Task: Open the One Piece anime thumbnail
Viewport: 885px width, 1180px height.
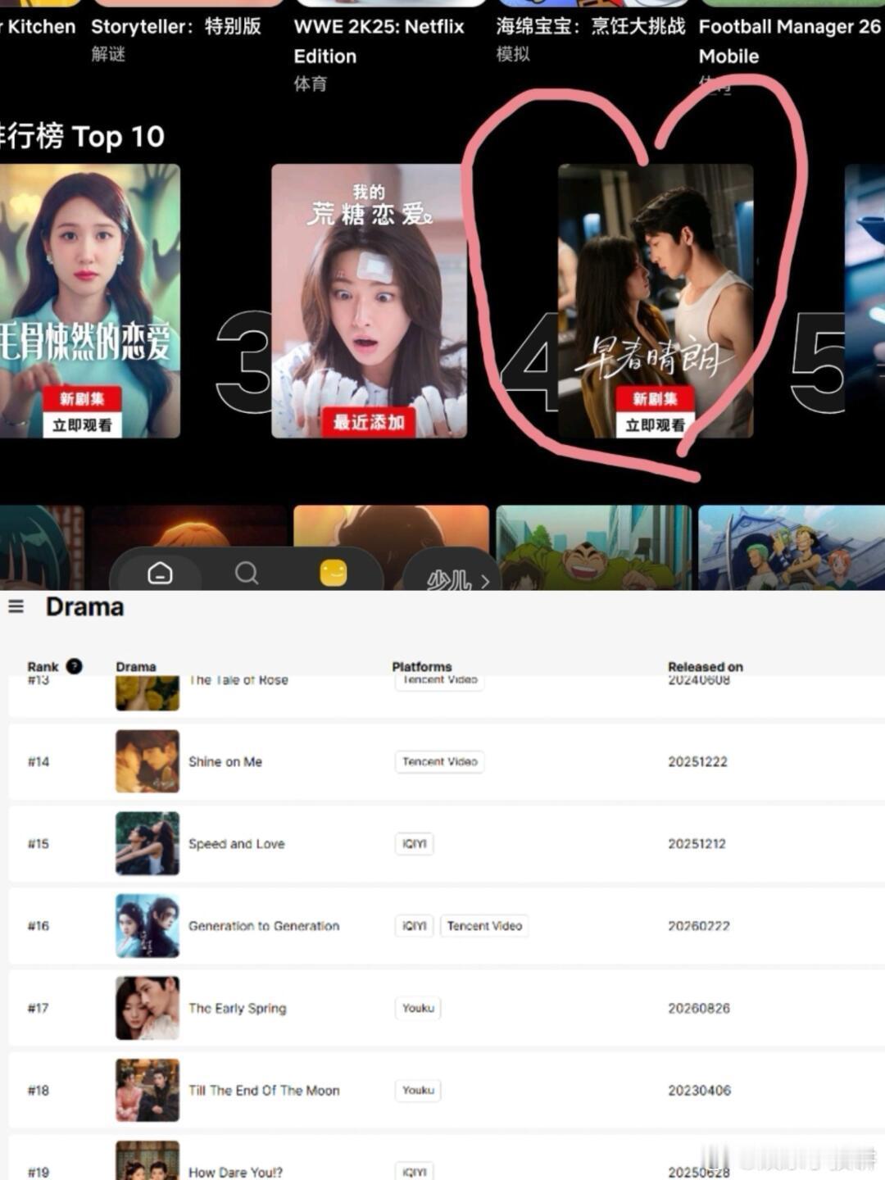Action: tap(792, 547)
